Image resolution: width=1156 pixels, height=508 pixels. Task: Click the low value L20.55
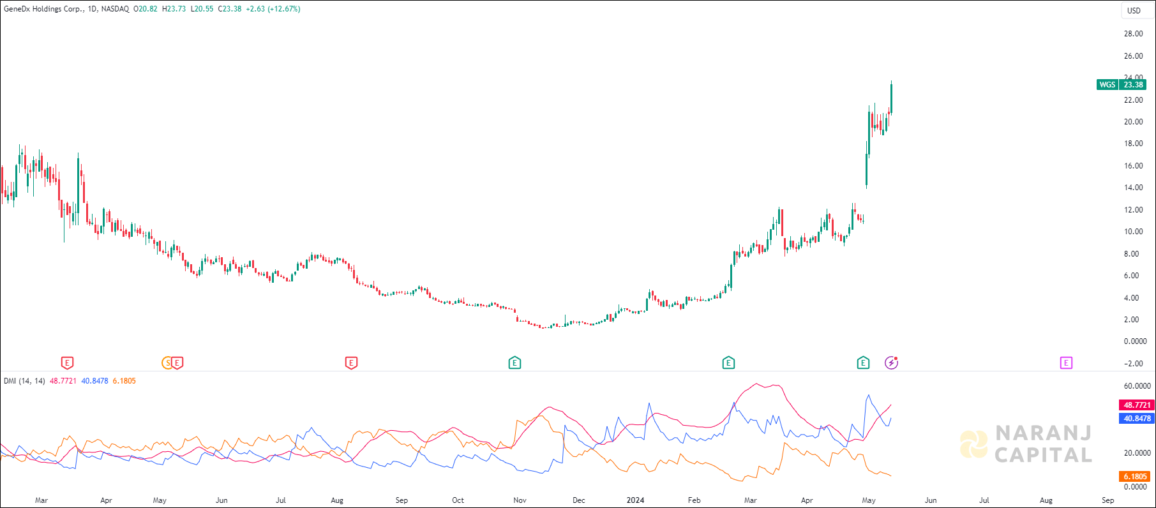[202, 9]
